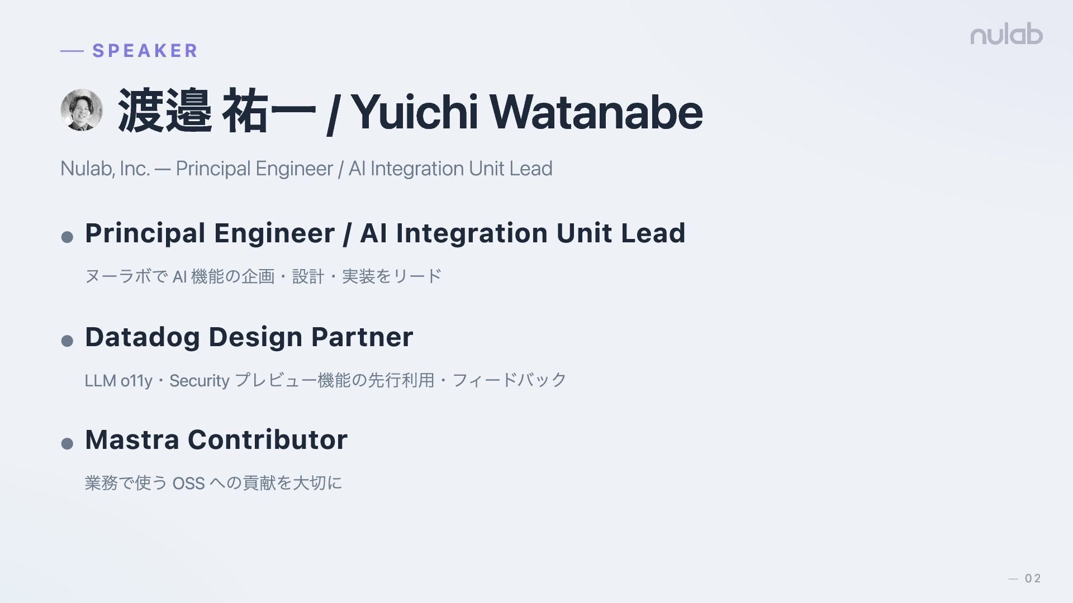Screen dimensions: 1073x603
Task: Click the ヌーラボで AI 機能 description text
Action: [x=263, y=276]
